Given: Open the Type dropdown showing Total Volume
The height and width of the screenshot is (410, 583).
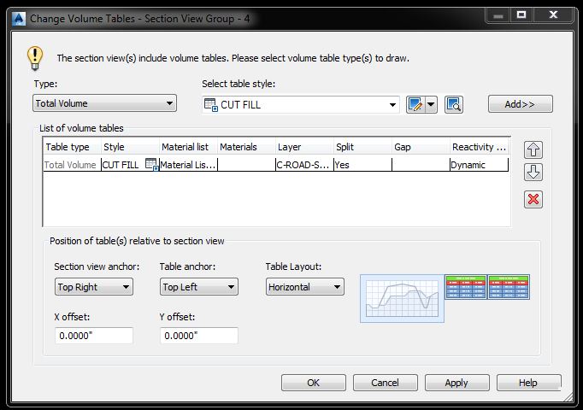Looking at the screenshot, I should (x=104, y=103).
